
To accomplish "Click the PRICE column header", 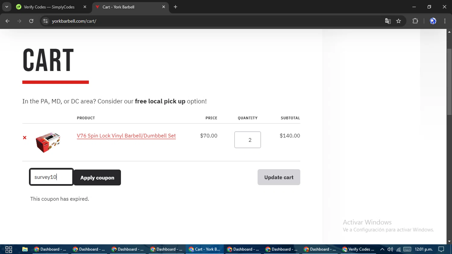I will [211, 118].
